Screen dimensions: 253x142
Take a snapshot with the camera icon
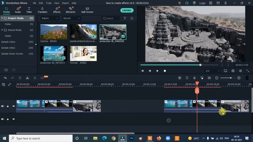click(x=233, y=71)
